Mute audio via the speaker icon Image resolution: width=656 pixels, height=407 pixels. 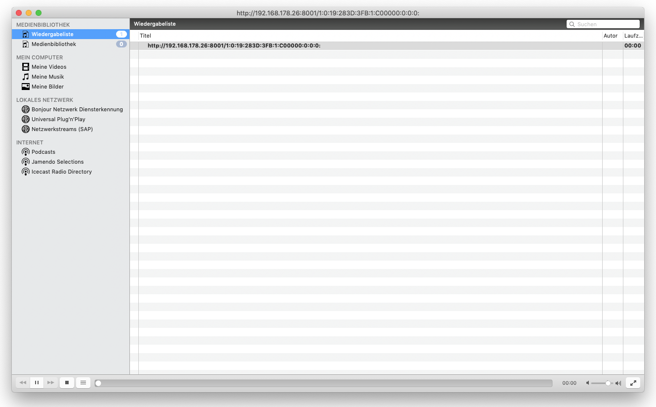[x=587, y=383]
